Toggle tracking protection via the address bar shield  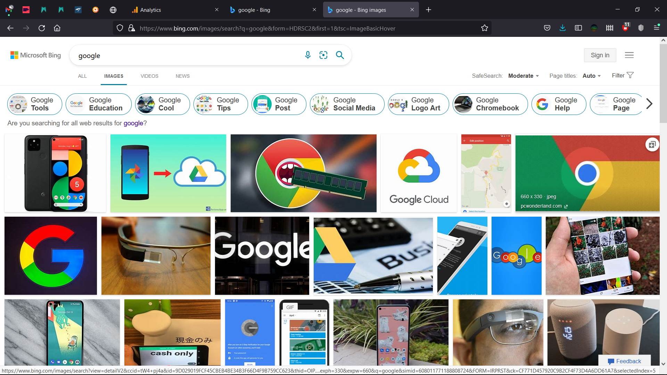click(x=120, y=28)
